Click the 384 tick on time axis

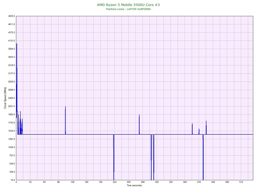[x=185, y=182]
